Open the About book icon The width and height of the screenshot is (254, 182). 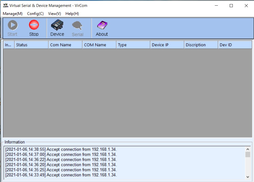coord(102,26)
